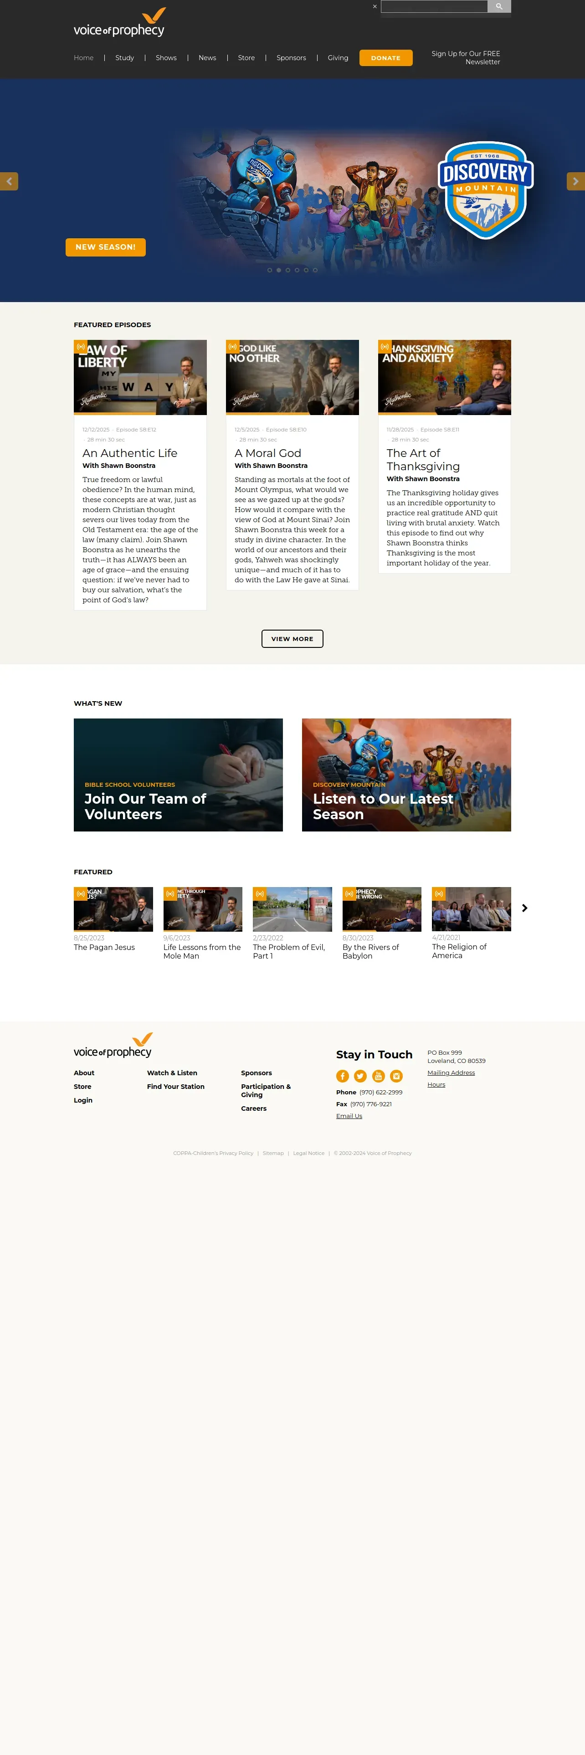Open the Home nav item
This screenshot has width=585, height=1755.
84,58
